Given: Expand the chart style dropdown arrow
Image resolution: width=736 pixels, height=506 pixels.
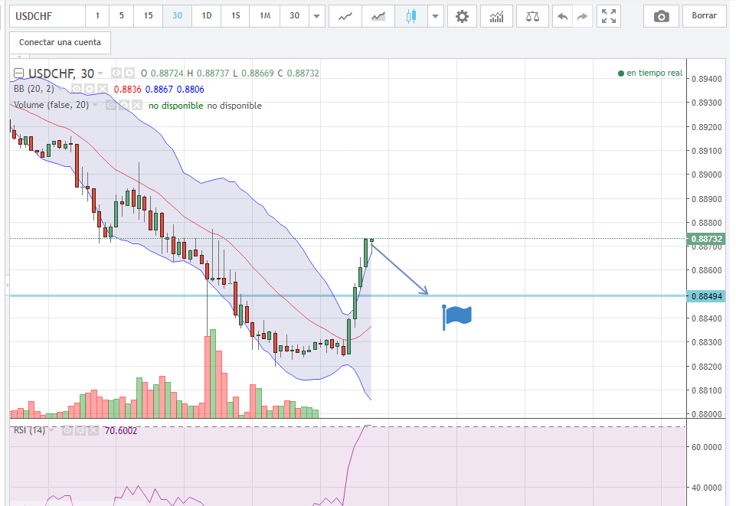Looking at the screenshot, I should 435,16.
